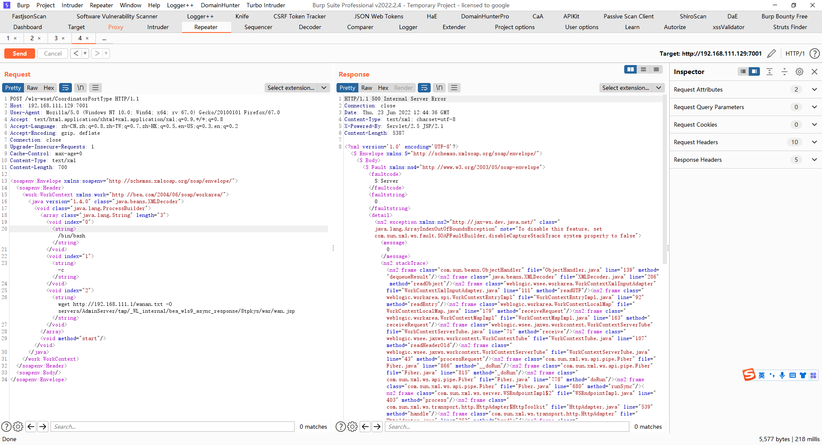822x445 pixels.
Task: Open Response pane hamburger options menu
Action: coord(454,88)
